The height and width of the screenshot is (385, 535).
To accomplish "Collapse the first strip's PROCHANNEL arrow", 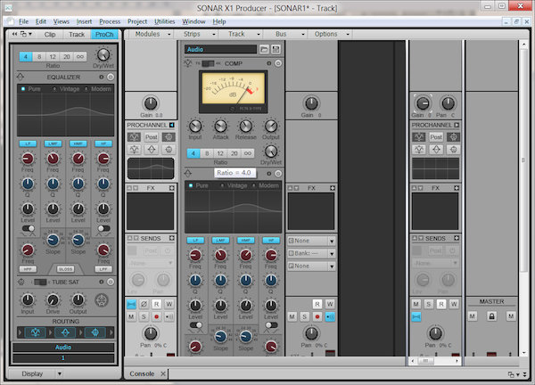I will coord(171,125).
